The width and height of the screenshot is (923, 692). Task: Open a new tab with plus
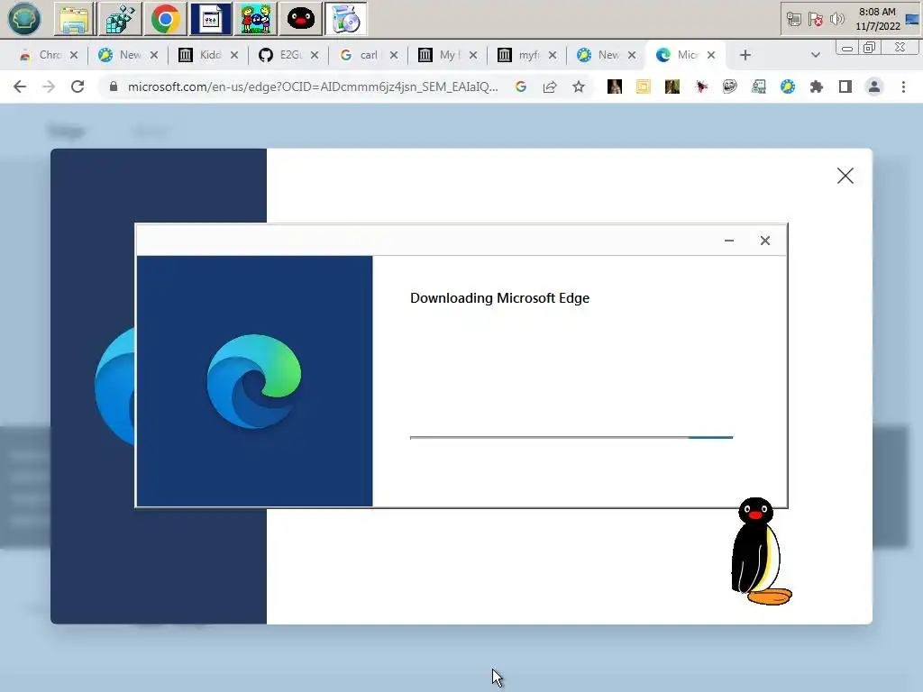pyautogui.click(x=745, y=55)
